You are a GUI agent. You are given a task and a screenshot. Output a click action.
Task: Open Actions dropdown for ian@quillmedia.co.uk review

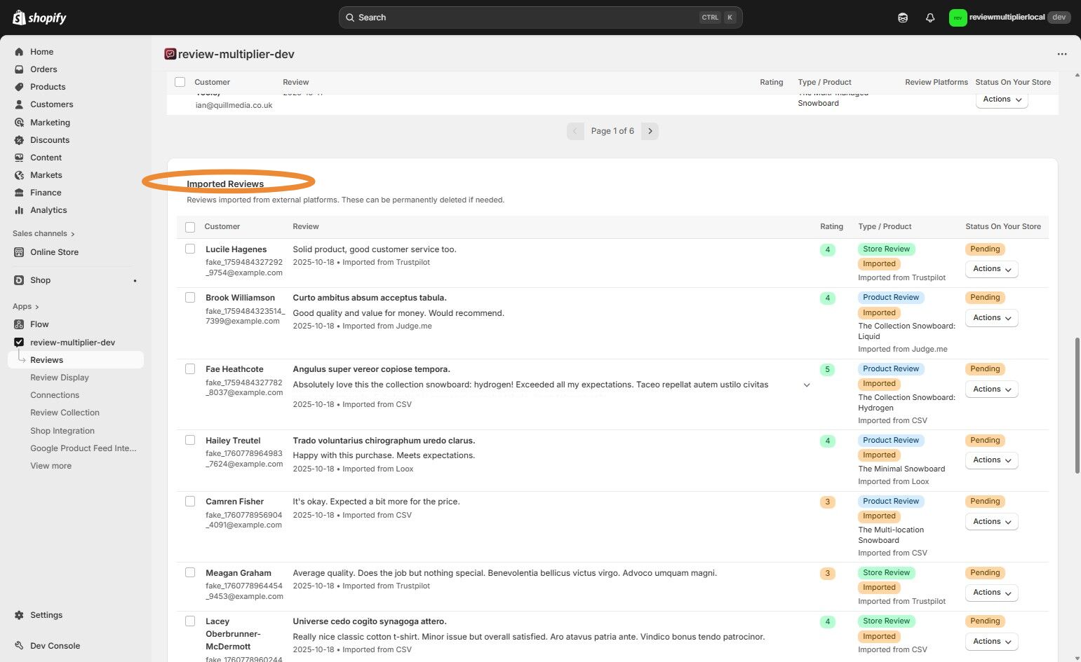1002,99
